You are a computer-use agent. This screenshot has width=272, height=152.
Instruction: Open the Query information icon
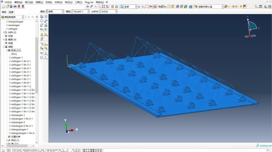click(191, 7)
